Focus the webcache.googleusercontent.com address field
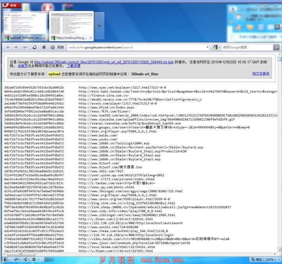This screenshot has height=264, width=282. [x=136, y=47]
